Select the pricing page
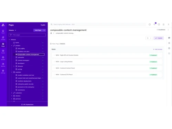This screenshot has width=172, height=129. (x=20, y=69)
